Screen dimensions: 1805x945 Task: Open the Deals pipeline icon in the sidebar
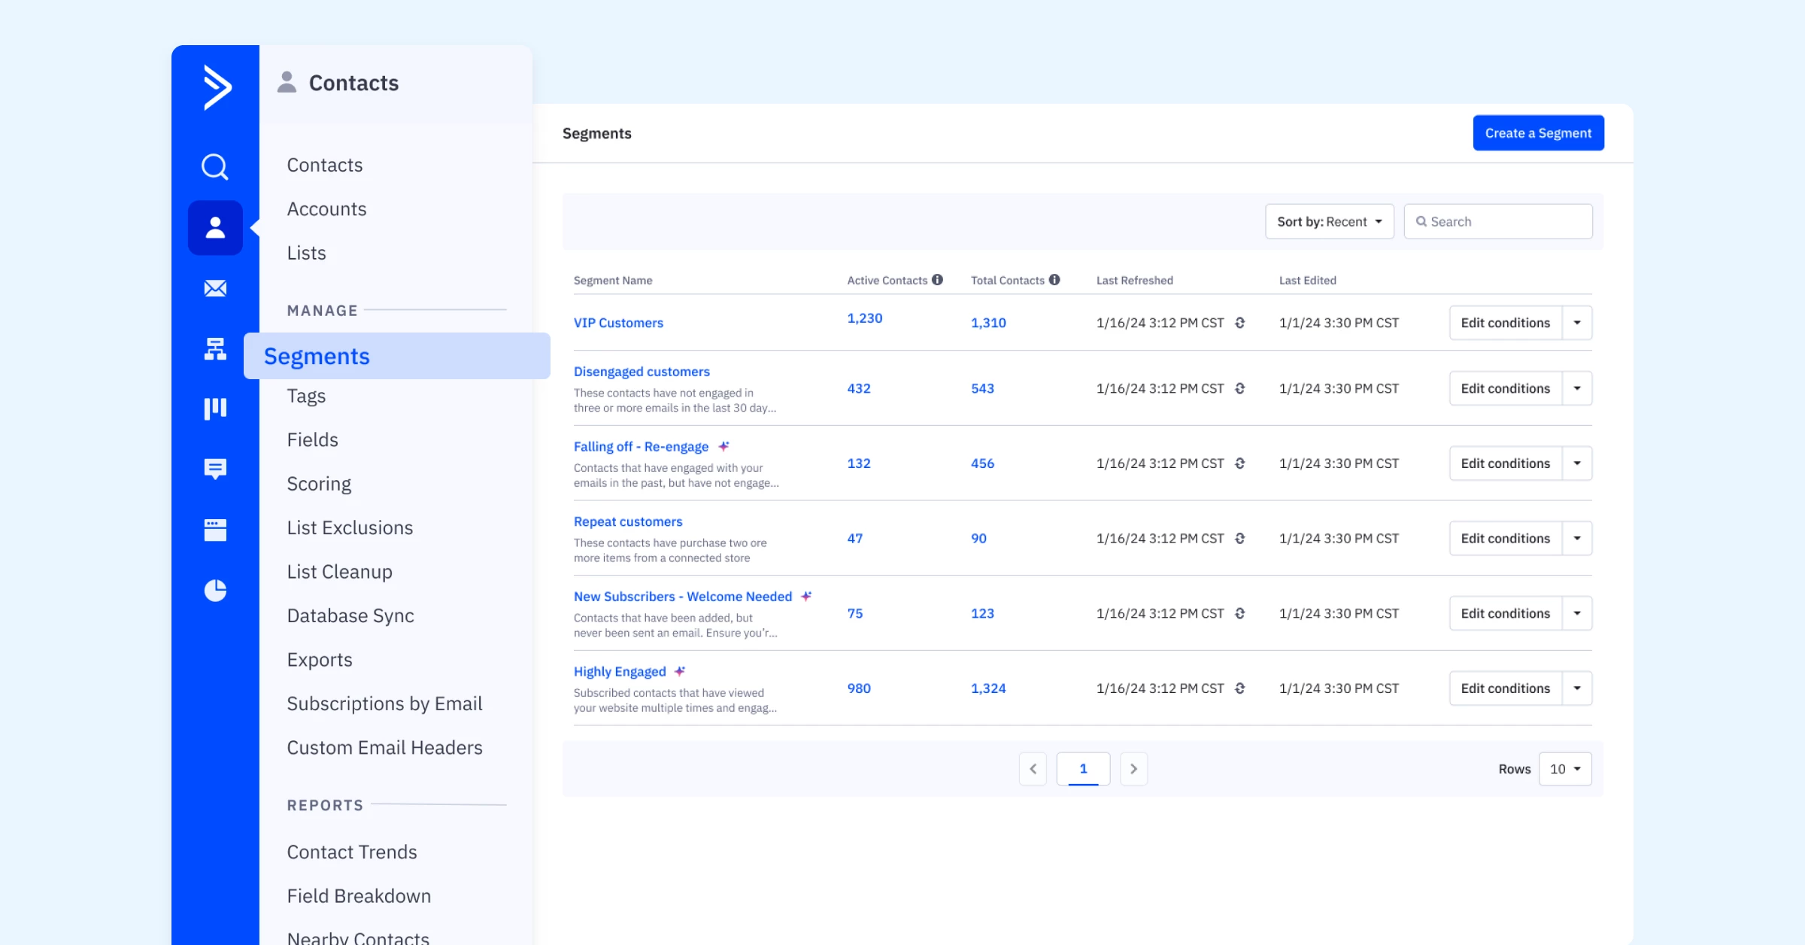coord(215,409)
